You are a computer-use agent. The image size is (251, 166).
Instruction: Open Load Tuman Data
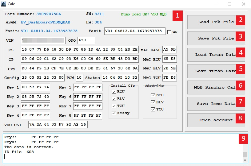pyautogui.click(x=216, y=55)
